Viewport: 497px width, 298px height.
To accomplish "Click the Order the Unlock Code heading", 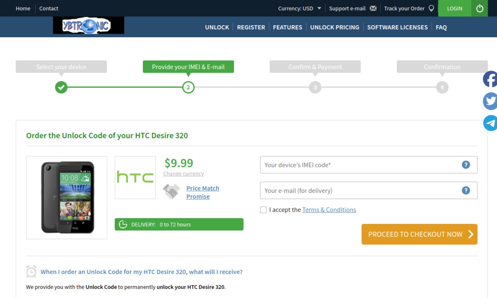I will 107,135.
